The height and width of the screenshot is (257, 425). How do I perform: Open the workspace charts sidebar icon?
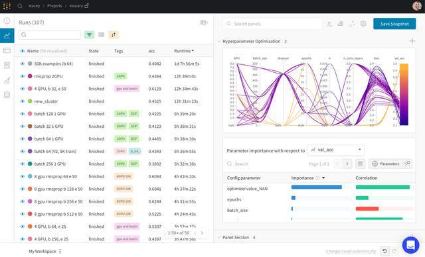pyautogui.click(x=7, y=35)
